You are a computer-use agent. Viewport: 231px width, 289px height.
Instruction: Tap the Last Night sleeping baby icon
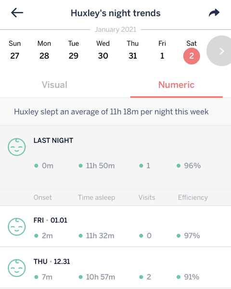click(17, 147)
